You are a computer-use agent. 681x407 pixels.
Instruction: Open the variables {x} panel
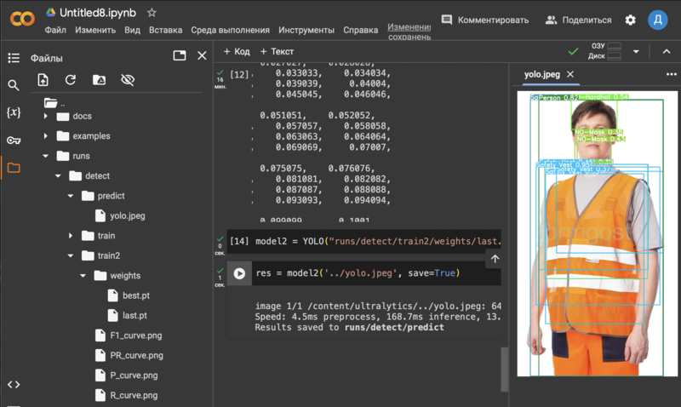click(14, 112)
